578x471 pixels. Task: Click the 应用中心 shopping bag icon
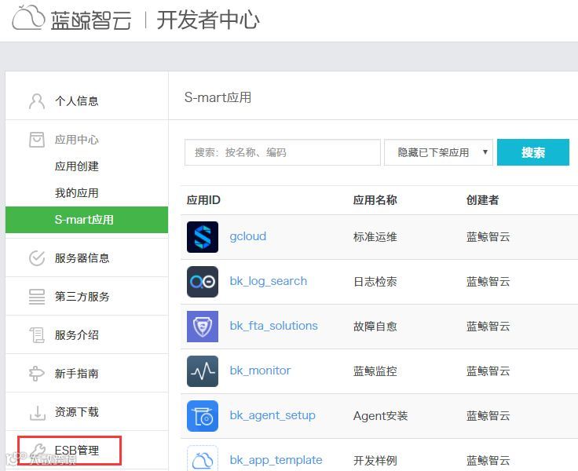coord(36,140)
